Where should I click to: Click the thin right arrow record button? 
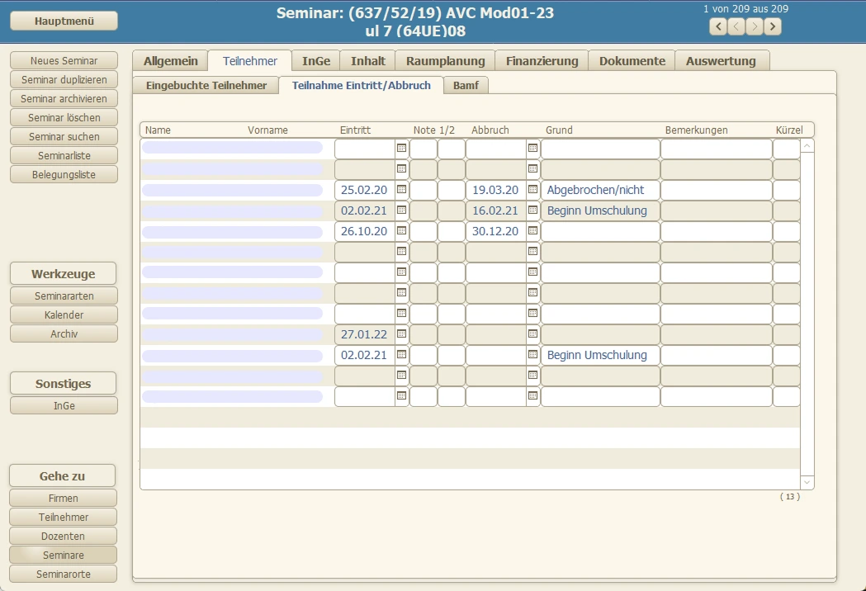[x=755, y=26]
